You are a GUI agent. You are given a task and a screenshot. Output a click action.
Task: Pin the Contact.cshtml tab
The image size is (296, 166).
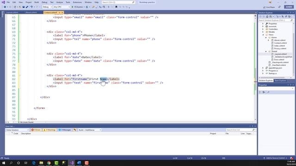tap(59, 12)
